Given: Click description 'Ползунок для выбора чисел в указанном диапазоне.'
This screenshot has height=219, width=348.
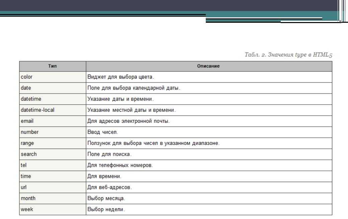Looking at the screenshot, I should pyautogui.click(x=154, y=143).
